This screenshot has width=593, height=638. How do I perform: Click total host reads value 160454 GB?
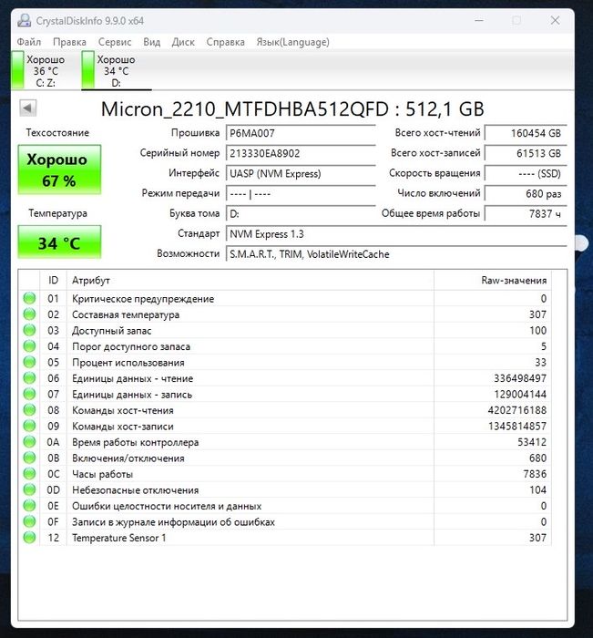526,133
